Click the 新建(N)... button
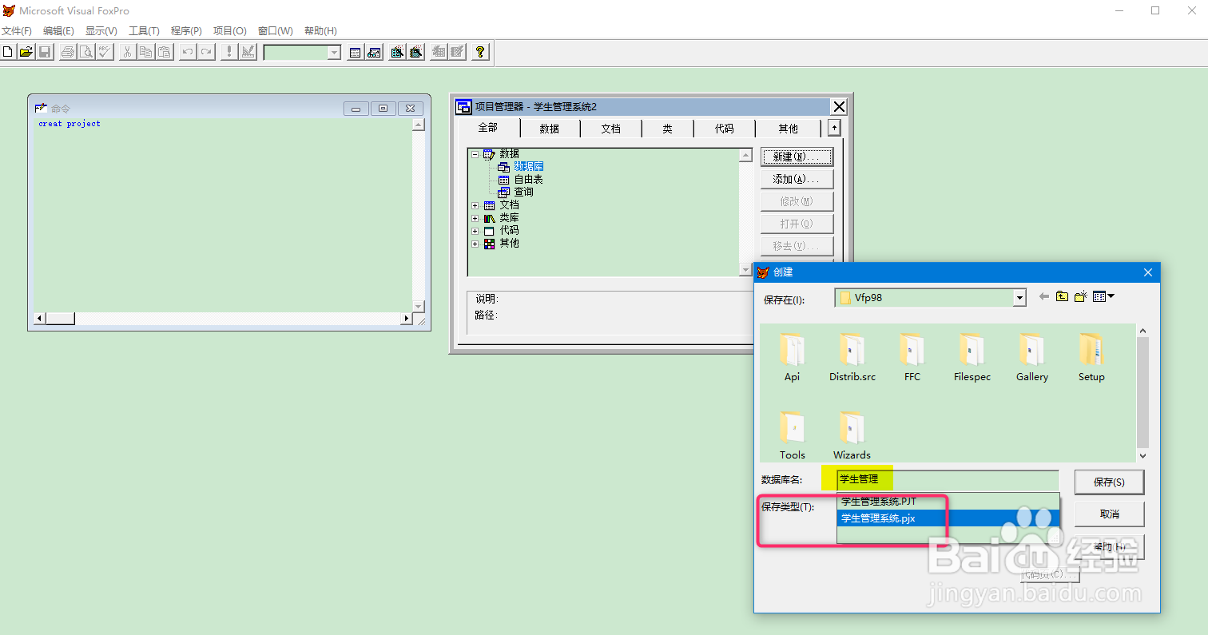 coord(797,157)
